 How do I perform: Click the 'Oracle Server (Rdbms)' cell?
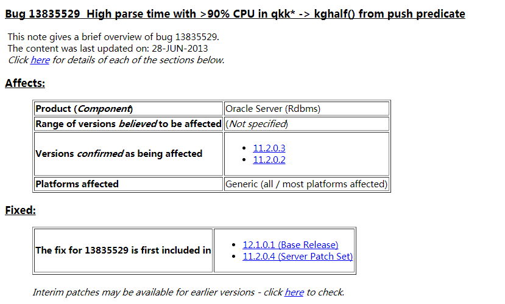click(273, 109)
